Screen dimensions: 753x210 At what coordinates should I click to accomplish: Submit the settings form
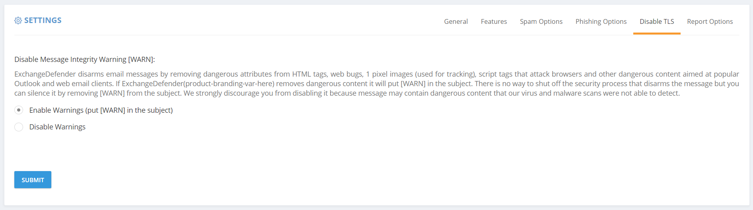click(33, 180)
